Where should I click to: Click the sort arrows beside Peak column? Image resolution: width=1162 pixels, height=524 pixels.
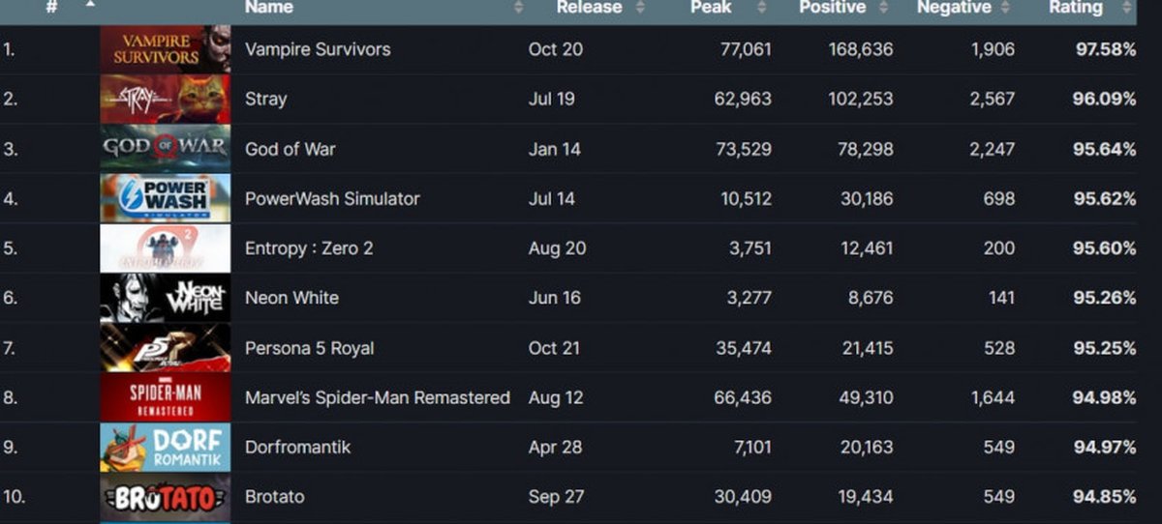761,8
